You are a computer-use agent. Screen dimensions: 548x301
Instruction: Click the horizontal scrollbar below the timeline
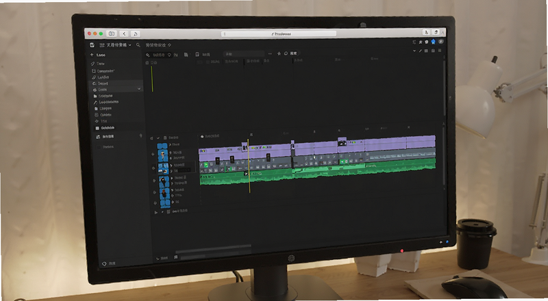(x=213, y=251)
